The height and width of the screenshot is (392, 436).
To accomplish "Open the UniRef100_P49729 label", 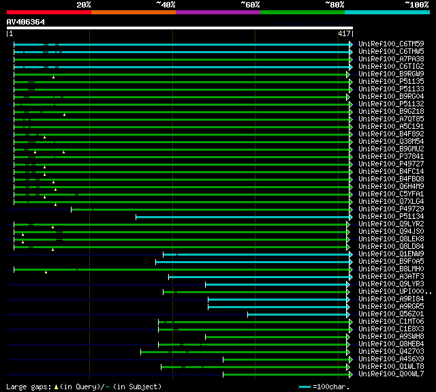I will 391,209.
